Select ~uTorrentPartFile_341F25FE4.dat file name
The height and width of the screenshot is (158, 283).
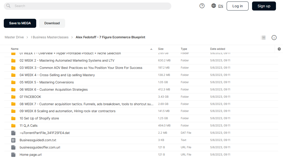point(45,133)
